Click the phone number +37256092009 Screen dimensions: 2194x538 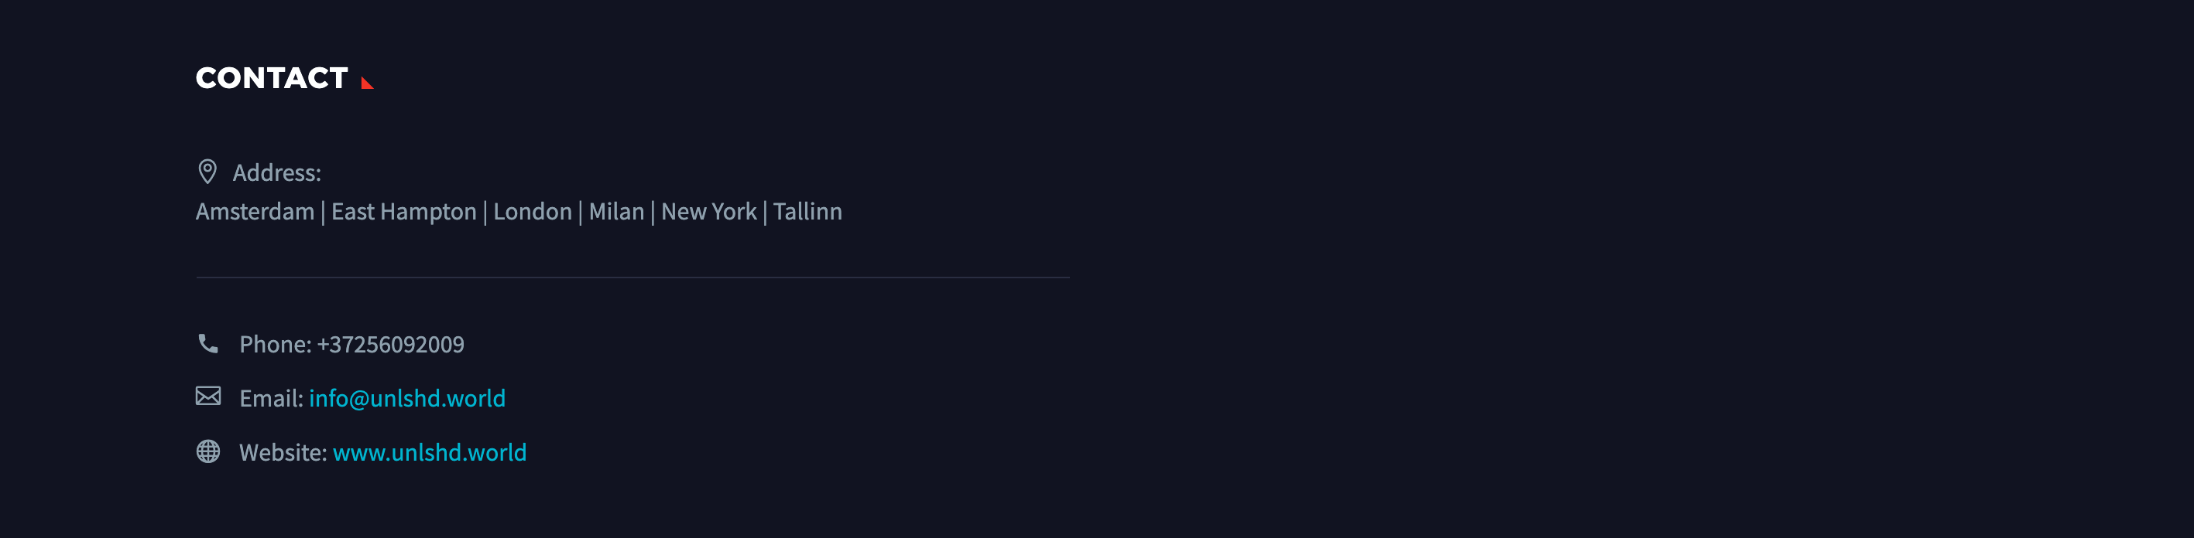[x=391, y=344]
